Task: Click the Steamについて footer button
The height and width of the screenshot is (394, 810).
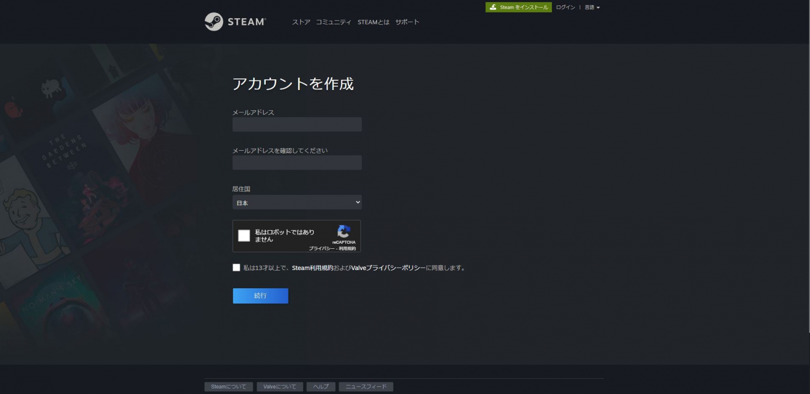Action: click(228, 387)
